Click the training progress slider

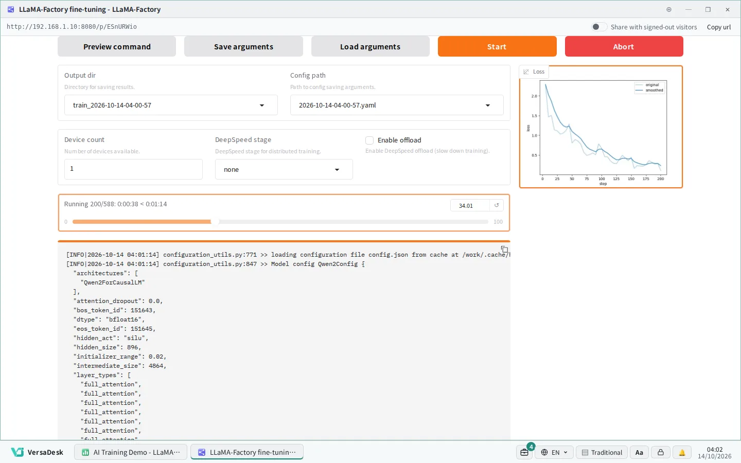tap(280, 222)
